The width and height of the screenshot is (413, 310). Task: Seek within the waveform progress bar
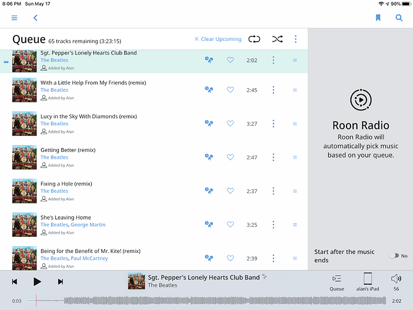pos(206,301)
